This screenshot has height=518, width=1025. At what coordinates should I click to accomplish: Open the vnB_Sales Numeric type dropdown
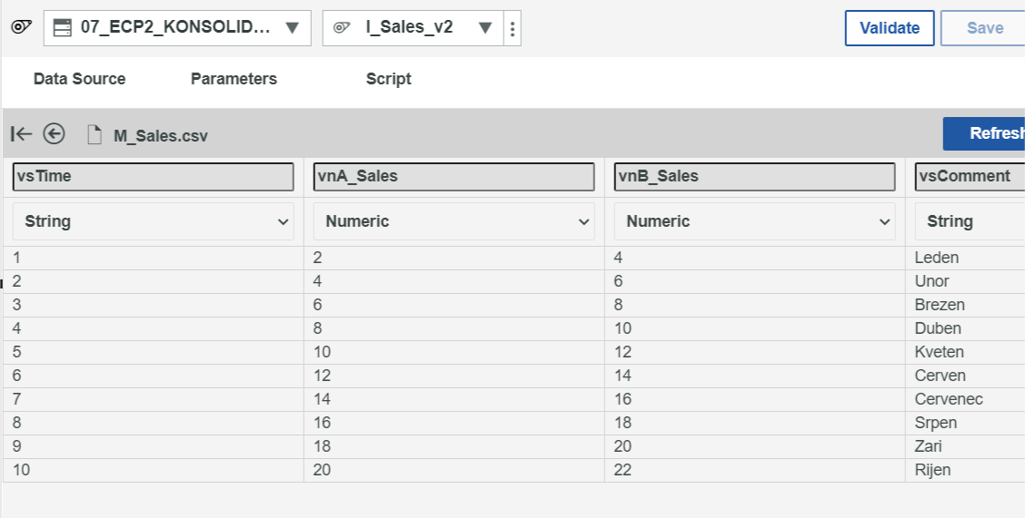tap(755, 221)
